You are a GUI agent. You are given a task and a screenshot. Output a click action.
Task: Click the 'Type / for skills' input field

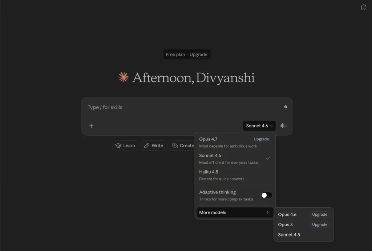182,107
